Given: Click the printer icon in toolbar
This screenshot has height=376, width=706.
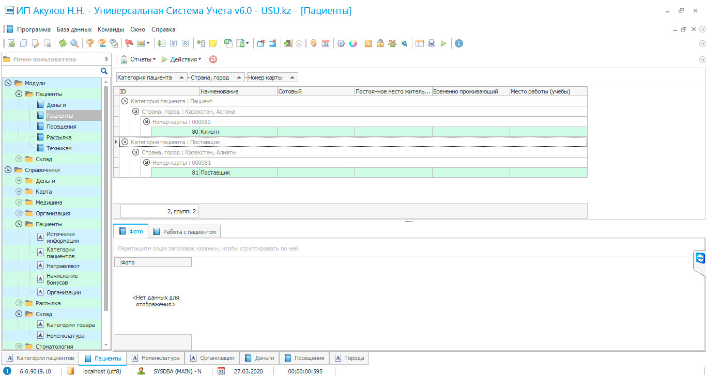Looking at the screenshot, I should coord(432,43).
